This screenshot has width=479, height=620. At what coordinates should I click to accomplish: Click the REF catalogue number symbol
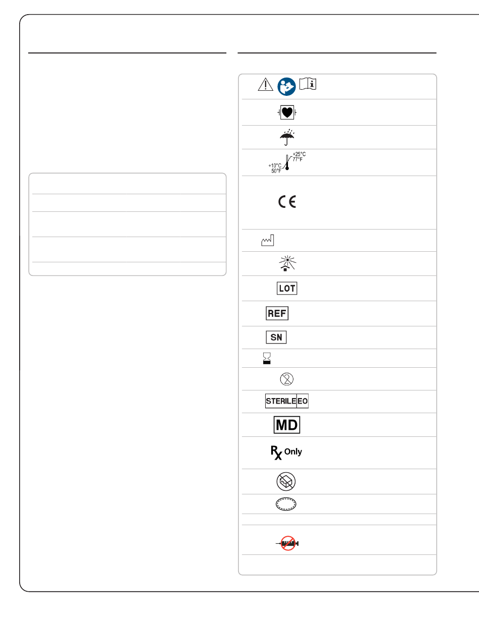click(x=277, y=313)
